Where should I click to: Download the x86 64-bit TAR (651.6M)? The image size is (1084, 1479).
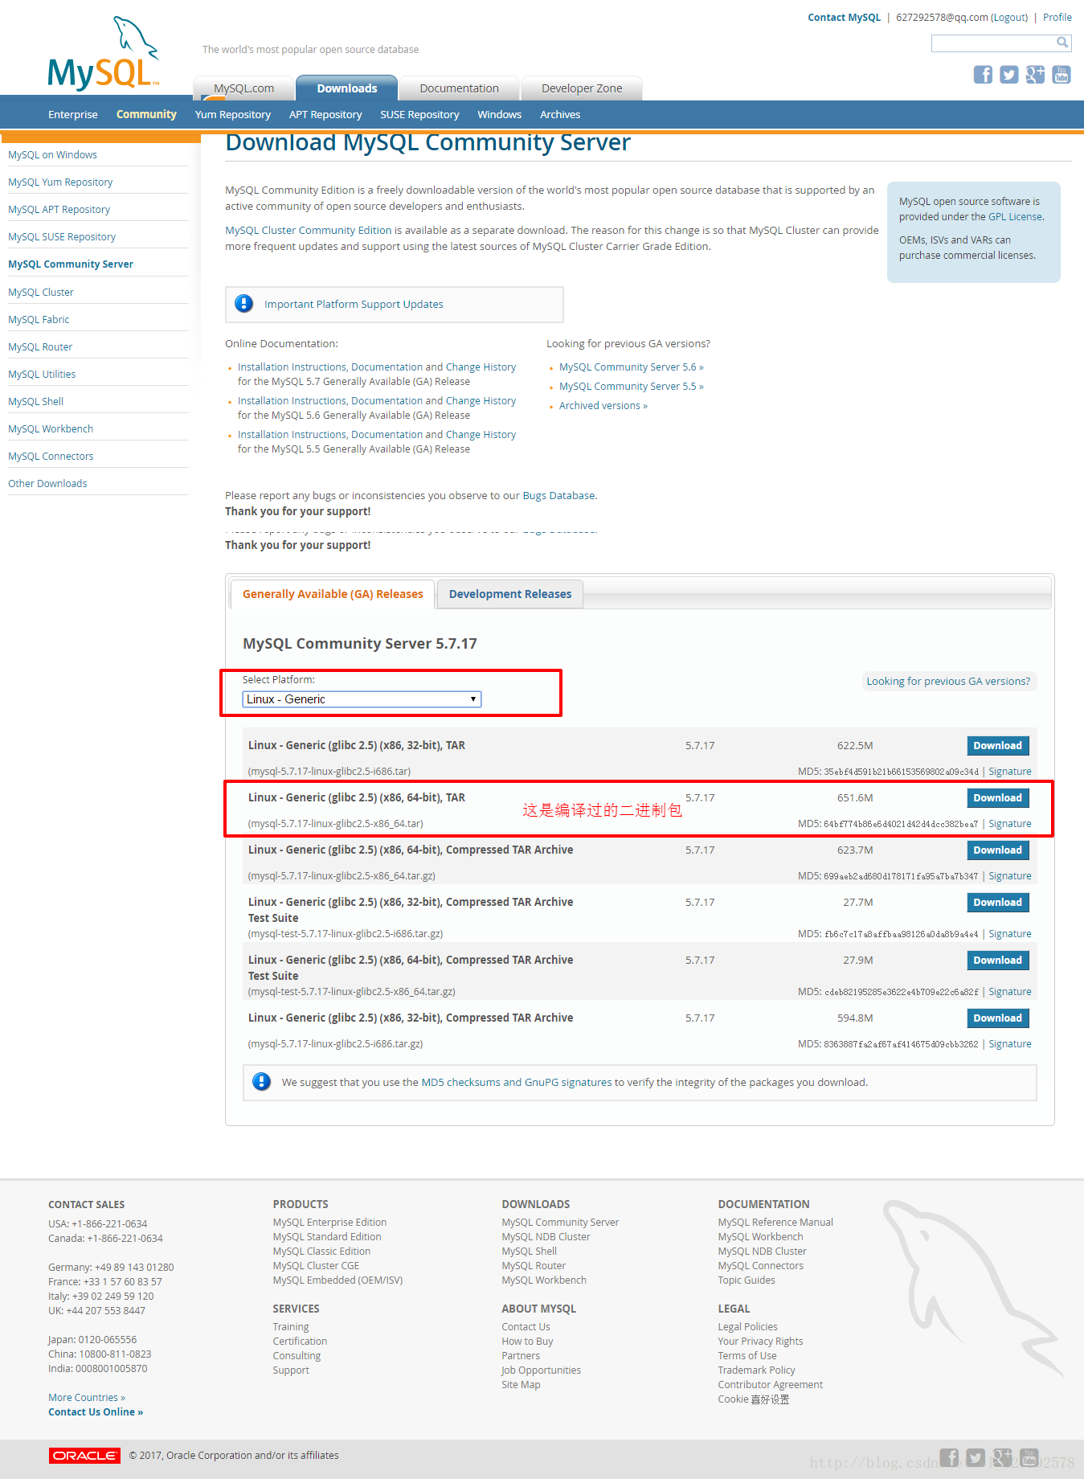click(x=998, y=797)
